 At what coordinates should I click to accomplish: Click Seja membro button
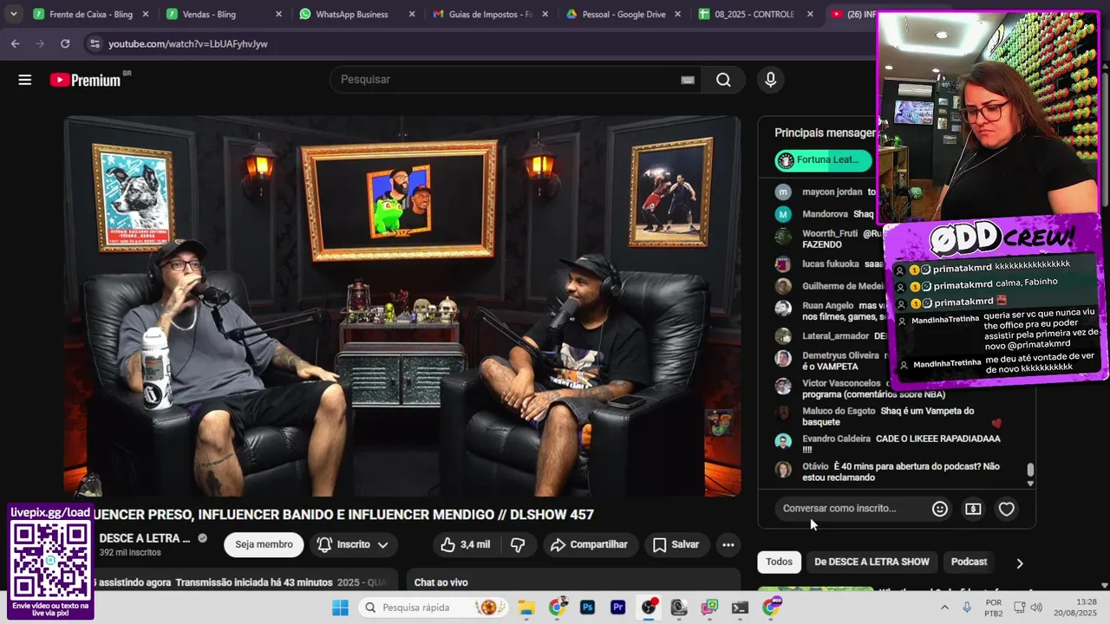(264, 544)
